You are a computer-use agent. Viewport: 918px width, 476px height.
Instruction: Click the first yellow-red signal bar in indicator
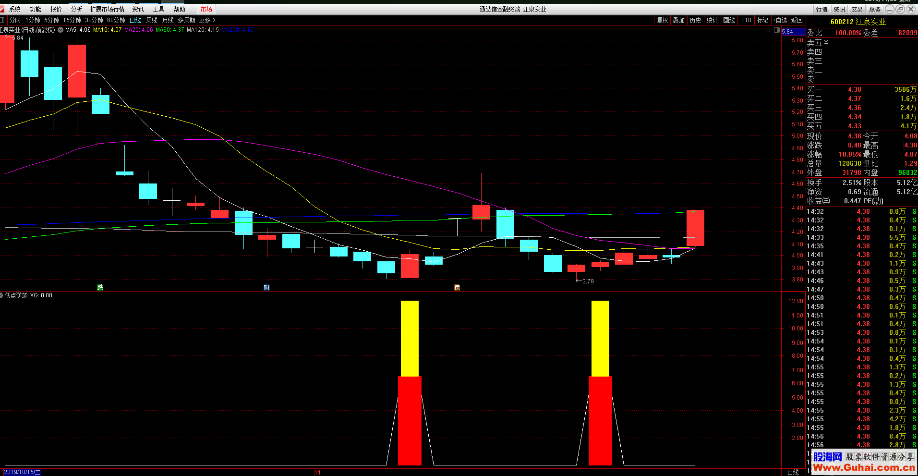410,383
